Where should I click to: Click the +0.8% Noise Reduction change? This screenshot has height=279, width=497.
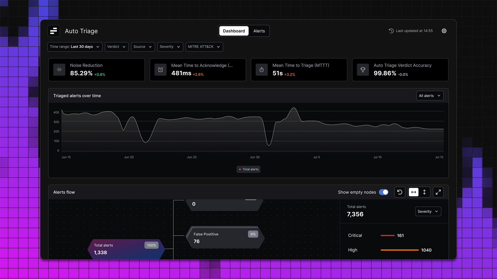[100, 75]
